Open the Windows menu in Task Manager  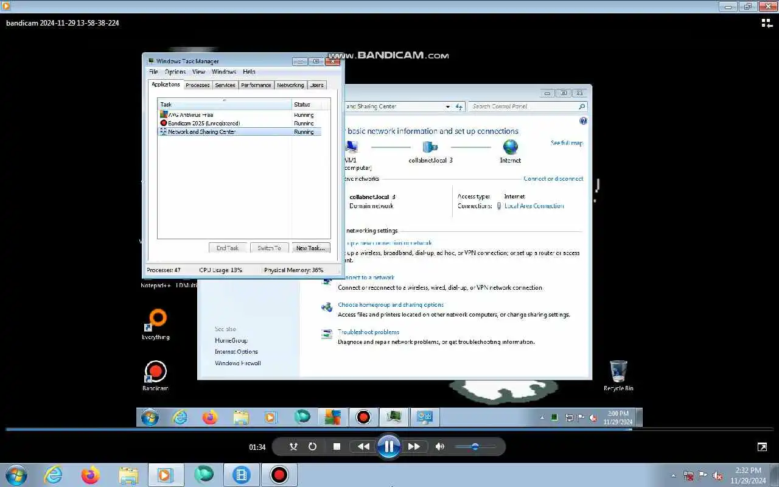pos(224,72)
